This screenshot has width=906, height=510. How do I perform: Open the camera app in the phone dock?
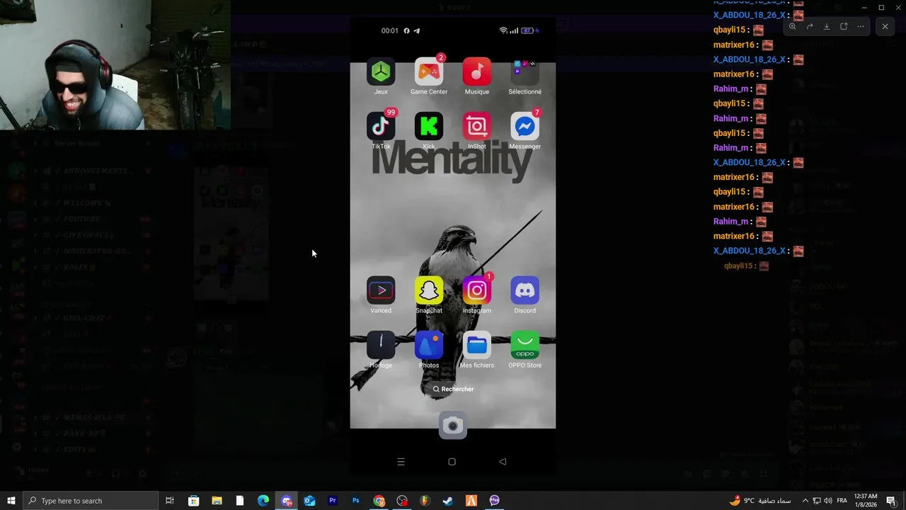tap(453, 425)
